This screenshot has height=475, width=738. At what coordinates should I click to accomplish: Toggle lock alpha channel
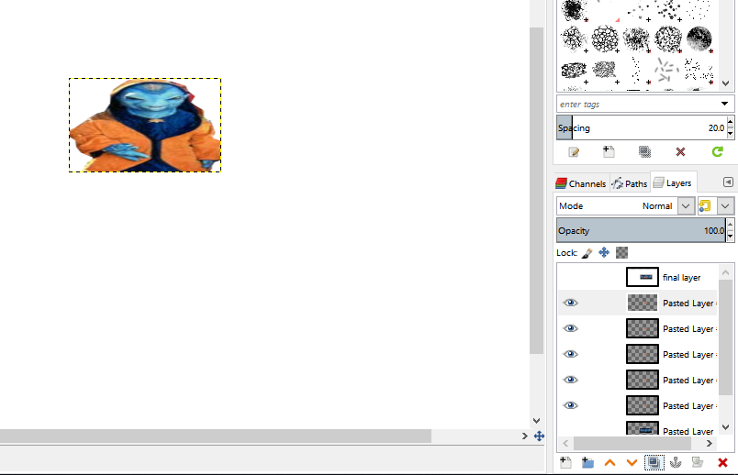pos(621,252)
